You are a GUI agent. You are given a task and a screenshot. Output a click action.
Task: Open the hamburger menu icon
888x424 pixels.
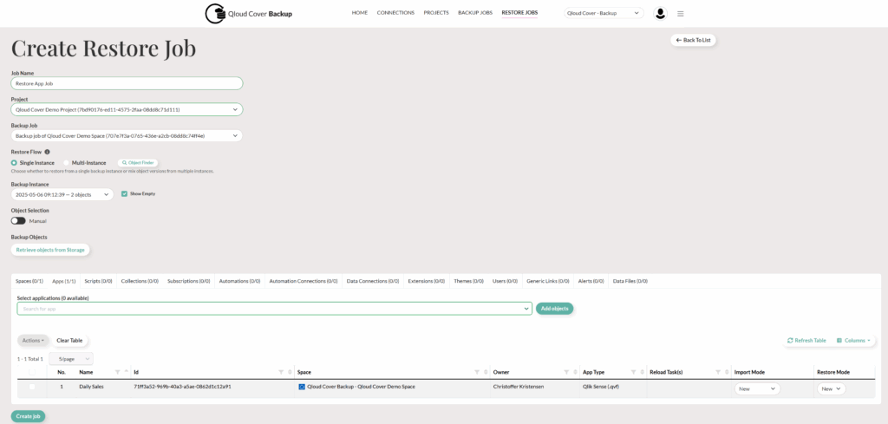[681, 14]
